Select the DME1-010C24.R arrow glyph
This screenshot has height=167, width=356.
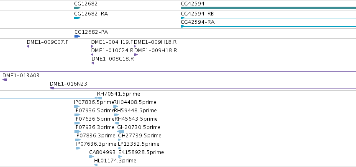coord(92,55)
